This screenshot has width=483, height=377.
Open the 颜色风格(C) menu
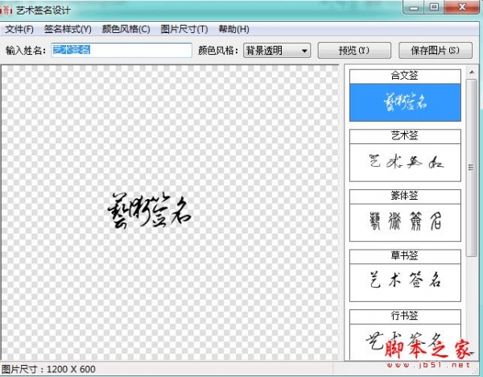coord(126,30)
